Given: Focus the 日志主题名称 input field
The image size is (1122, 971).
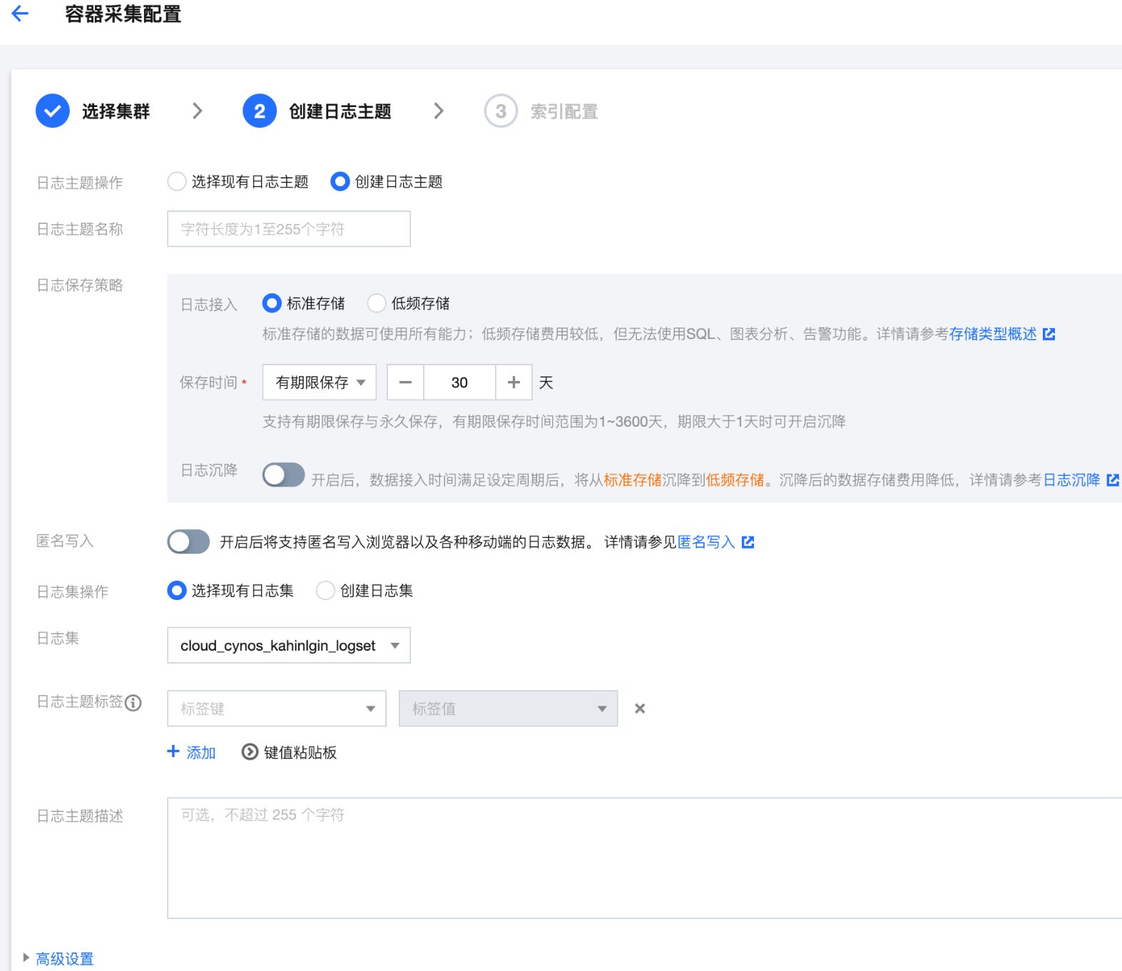Looking at the screenshot, I should (289, 229).
